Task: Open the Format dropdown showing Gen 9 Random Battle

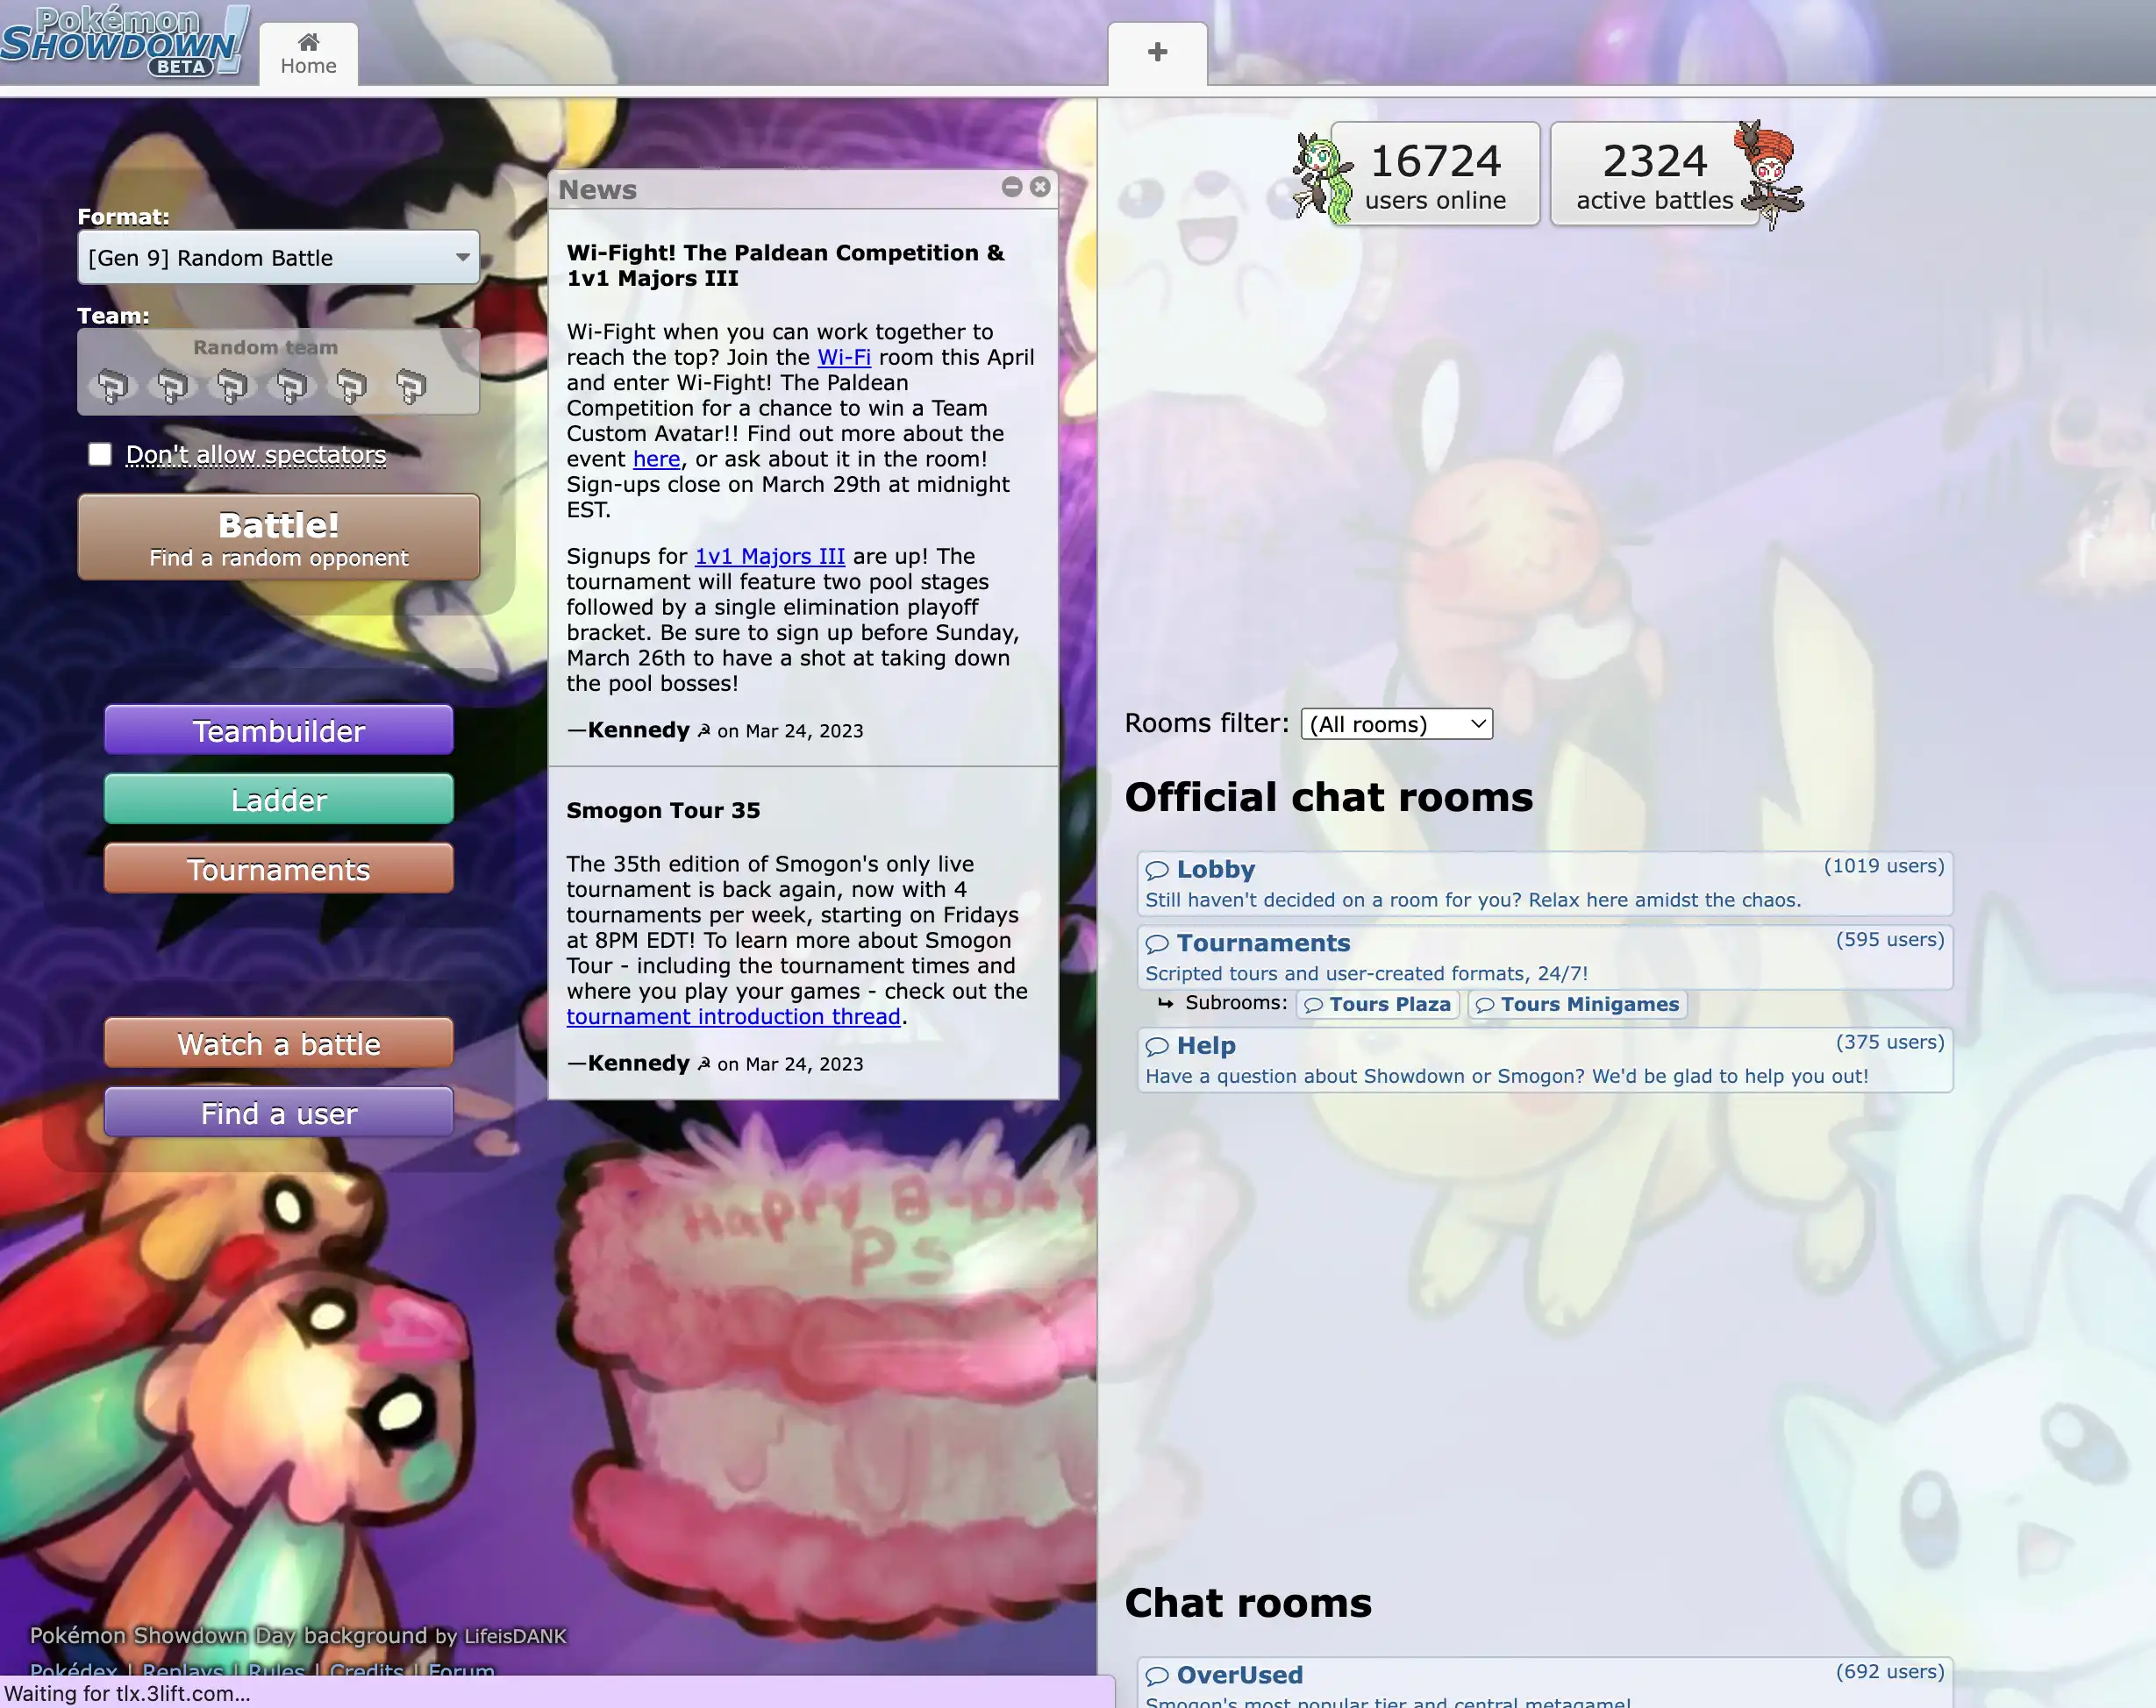Action: click(x=279, y=257)
